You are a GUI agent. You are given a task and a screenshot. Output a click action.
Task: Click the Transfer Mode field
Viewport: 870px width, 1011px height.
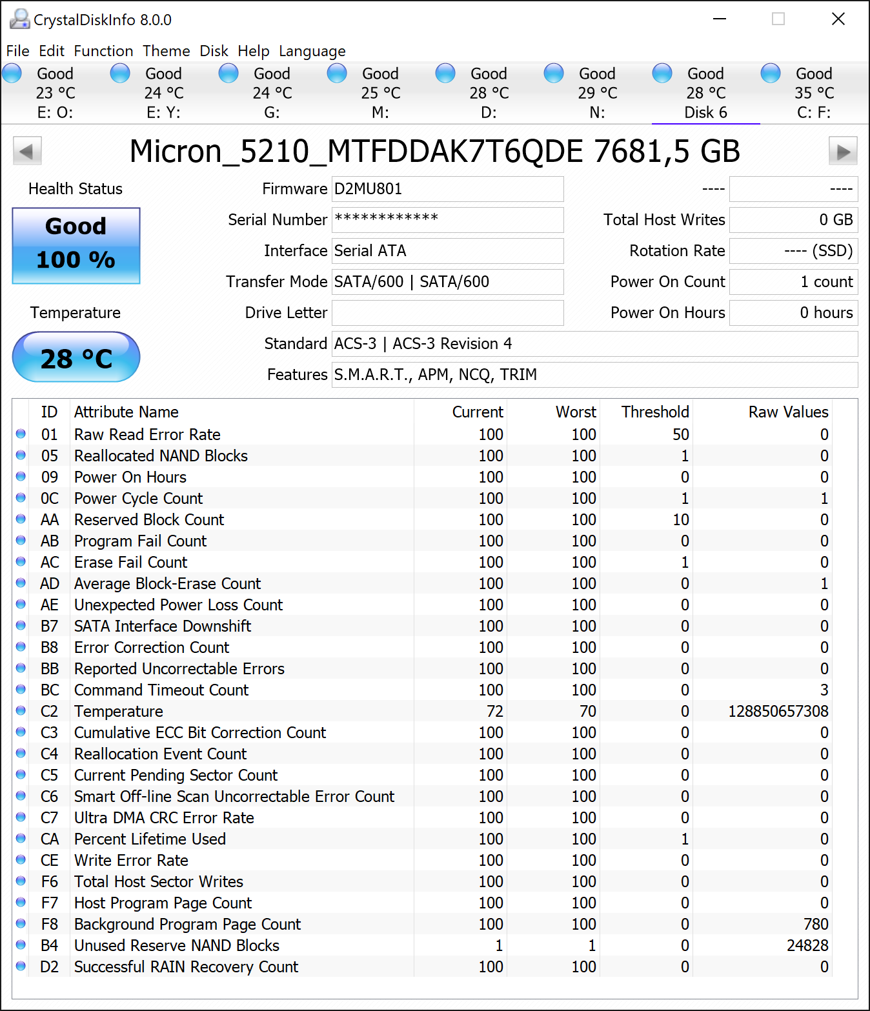coord(447,282)
